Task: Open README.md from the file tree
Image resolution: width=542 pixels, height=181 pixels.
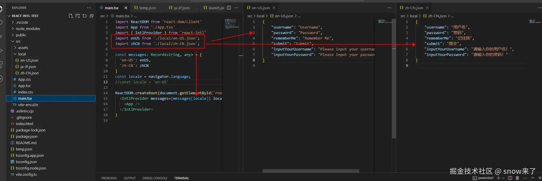Action: (x=51, y=143)
